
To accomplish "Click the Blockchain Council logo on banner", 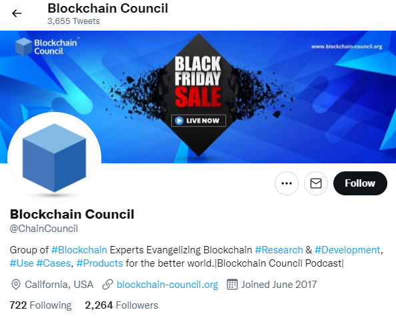I will pos(46,47).
